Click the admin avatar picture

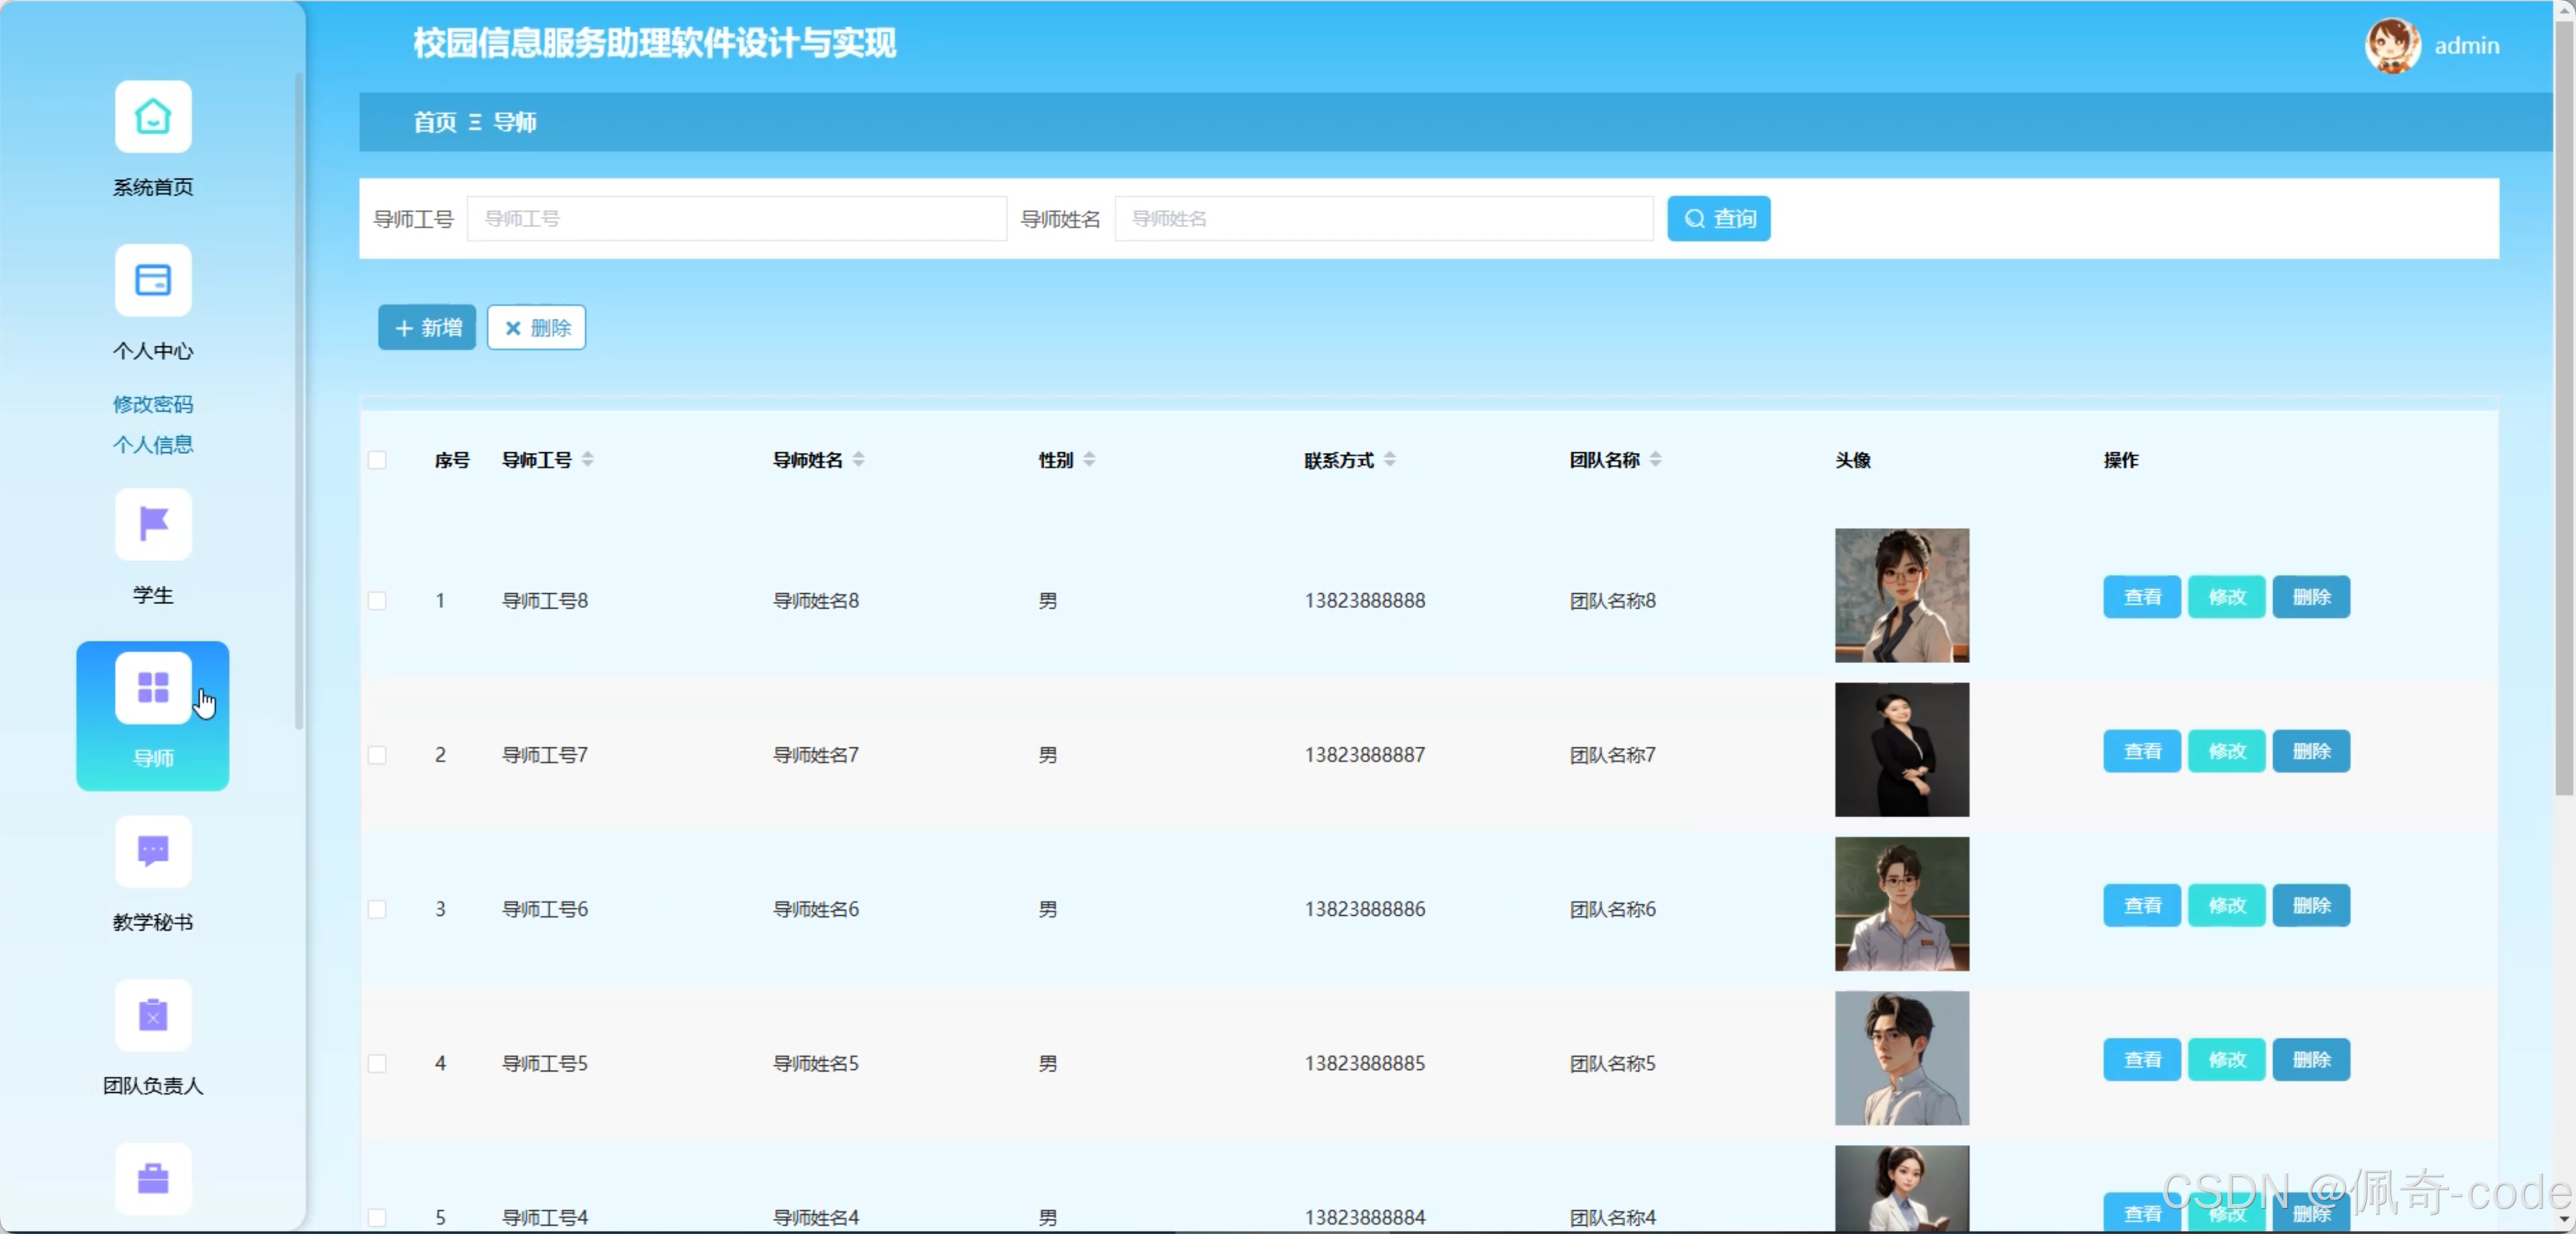click(2391, 45)
